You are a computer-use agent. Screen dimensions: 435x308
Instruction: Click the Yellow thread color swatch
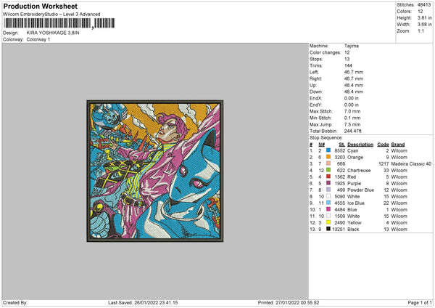(328, 222)
